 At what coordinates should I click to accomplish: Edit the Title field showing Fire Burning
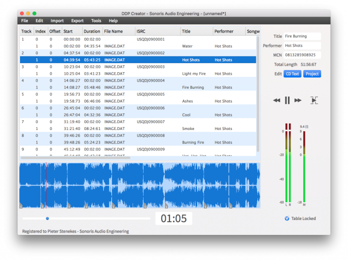click(x=302, y=36)
